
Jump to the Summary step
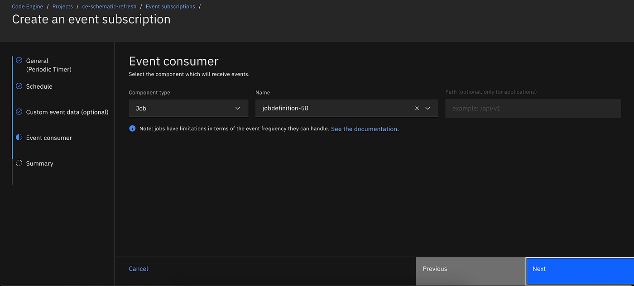coord(39,164)
